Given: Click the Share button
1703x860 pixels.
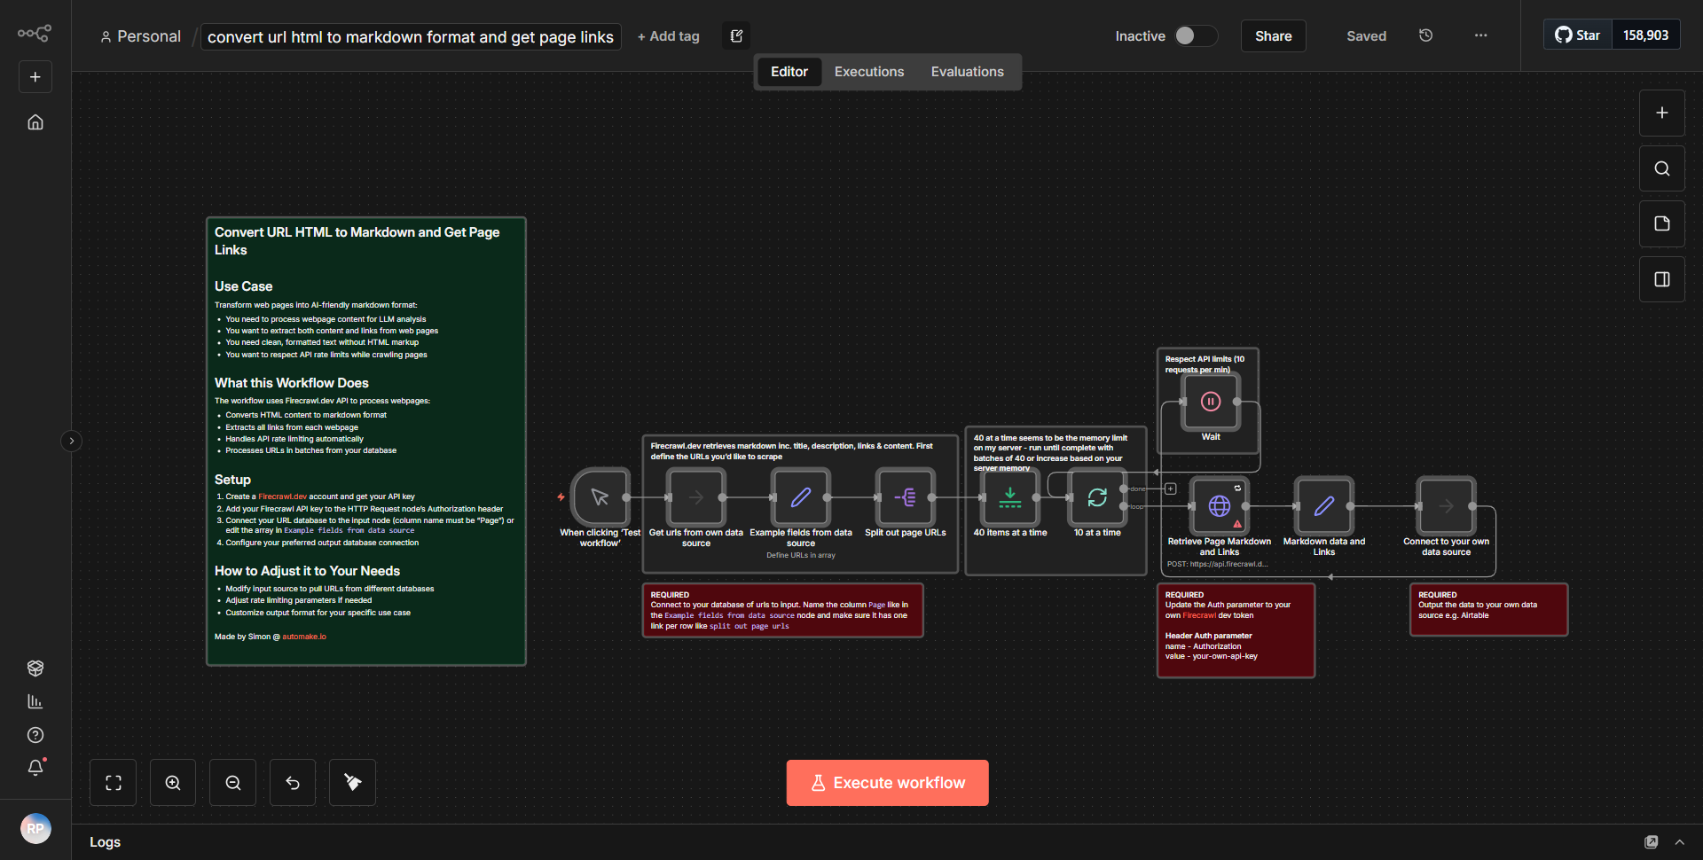Looking at the screenshot, I should (1273, 35).
